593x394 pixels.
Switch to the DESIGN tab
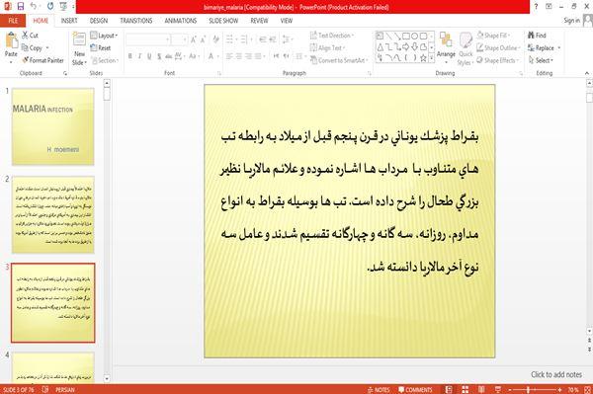coord(99,21)
